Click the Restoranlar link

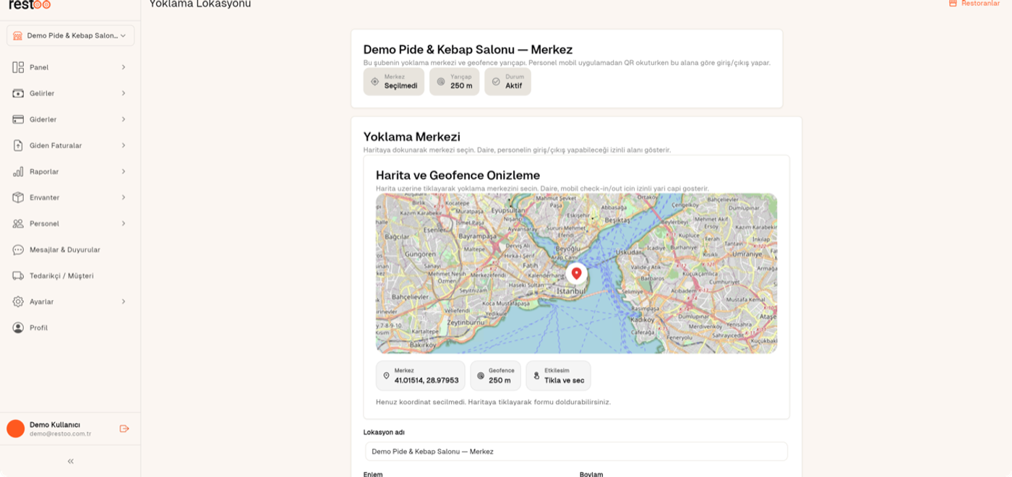pos(974,3)
